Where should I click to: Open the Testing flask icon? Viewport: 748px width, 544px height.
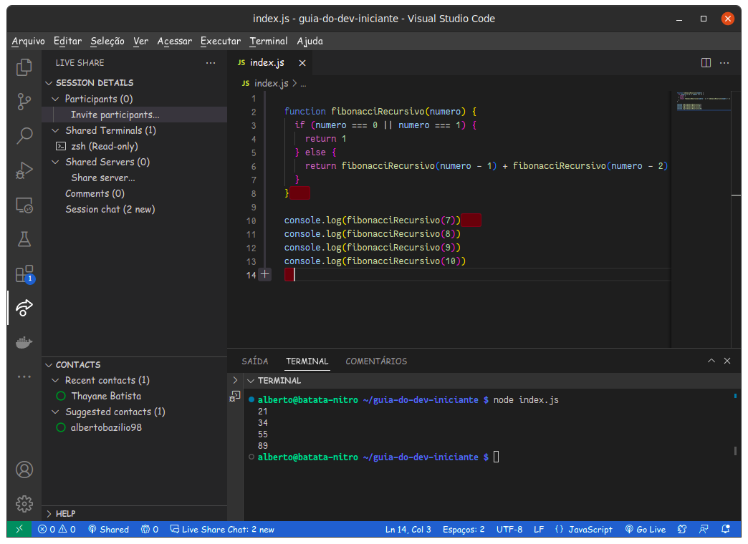pos(24,239)
